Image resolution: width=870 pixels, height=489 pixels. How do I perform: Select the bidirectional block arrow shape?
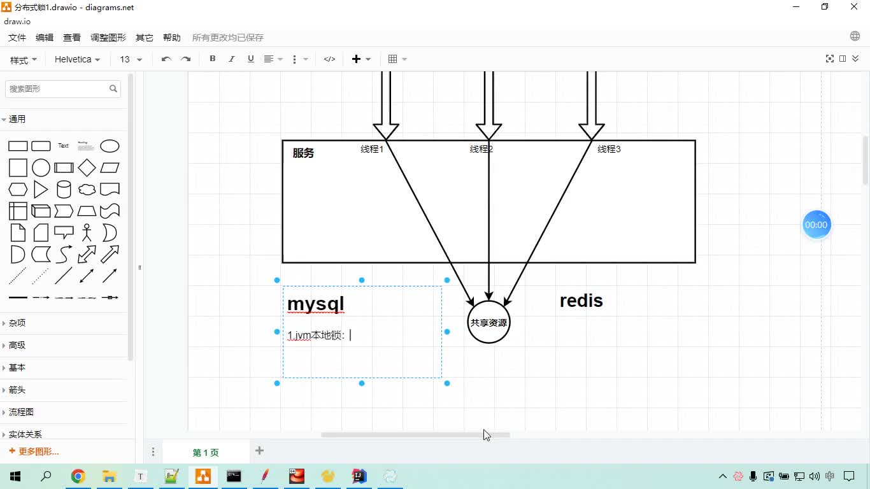87,254
